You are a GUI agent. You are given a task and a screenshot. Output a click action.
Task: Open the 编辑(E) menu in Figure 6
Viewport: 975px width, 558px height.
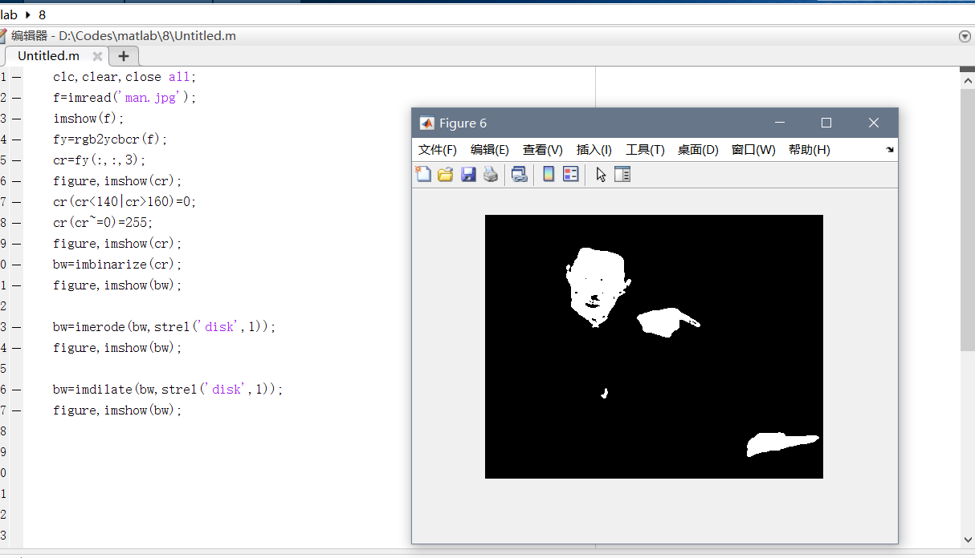click(x=490, y=150)
